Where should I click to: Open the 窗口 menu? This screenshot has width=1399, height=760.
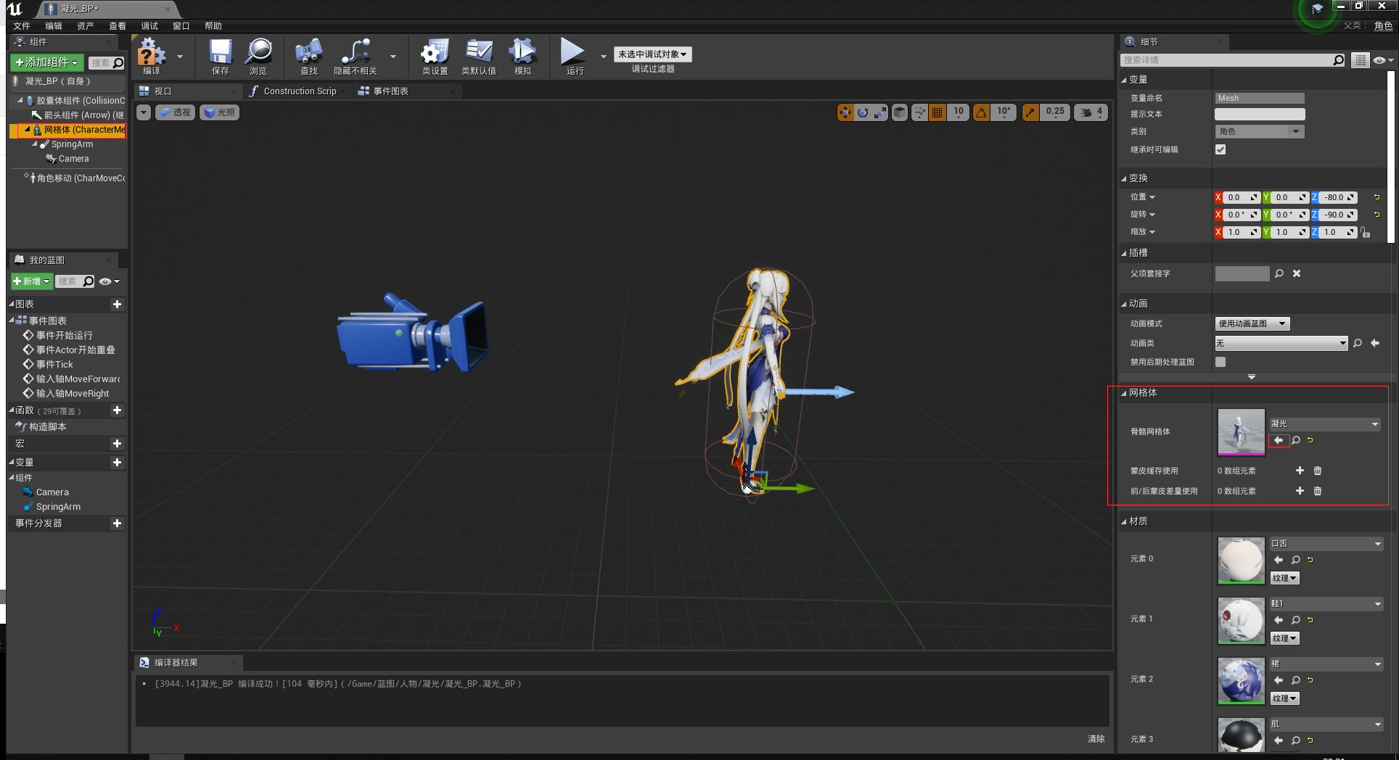tap(181, 26)
